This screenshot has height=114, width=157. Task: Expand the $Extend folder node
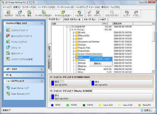73,33
